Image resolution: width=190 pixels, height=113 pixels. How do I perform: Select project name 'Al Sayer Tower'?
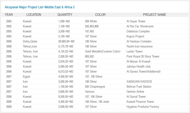136,21
